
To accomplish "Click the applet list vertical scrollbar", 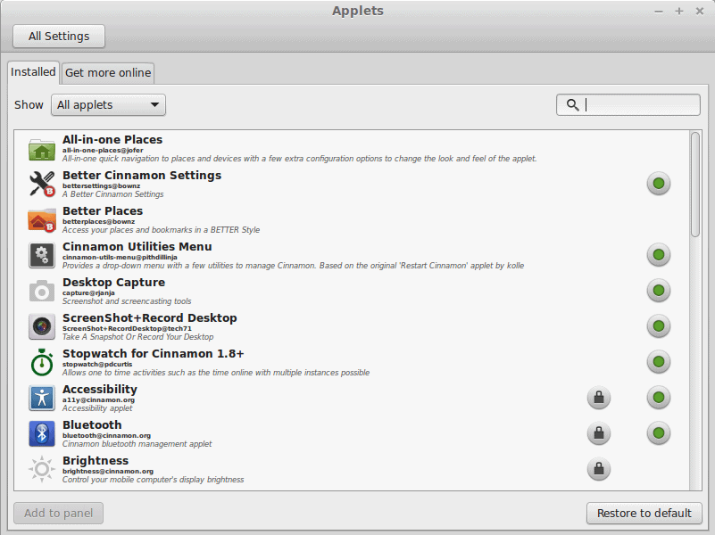I will (x=695, y=185).
